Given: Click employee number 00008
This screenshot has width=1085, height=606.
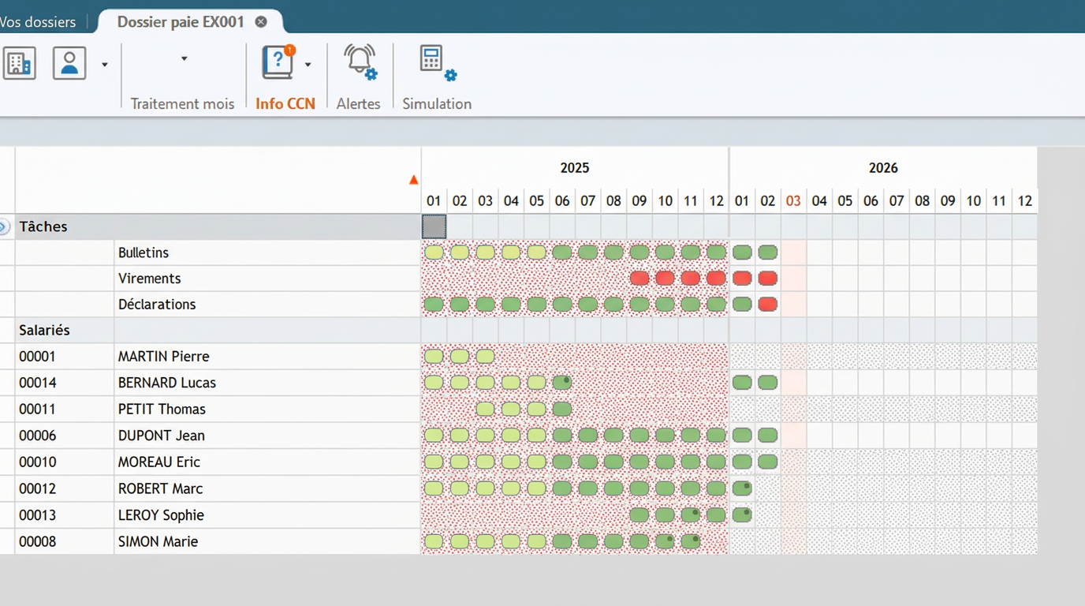Looking at the screenshot, I should pos(37,541).
